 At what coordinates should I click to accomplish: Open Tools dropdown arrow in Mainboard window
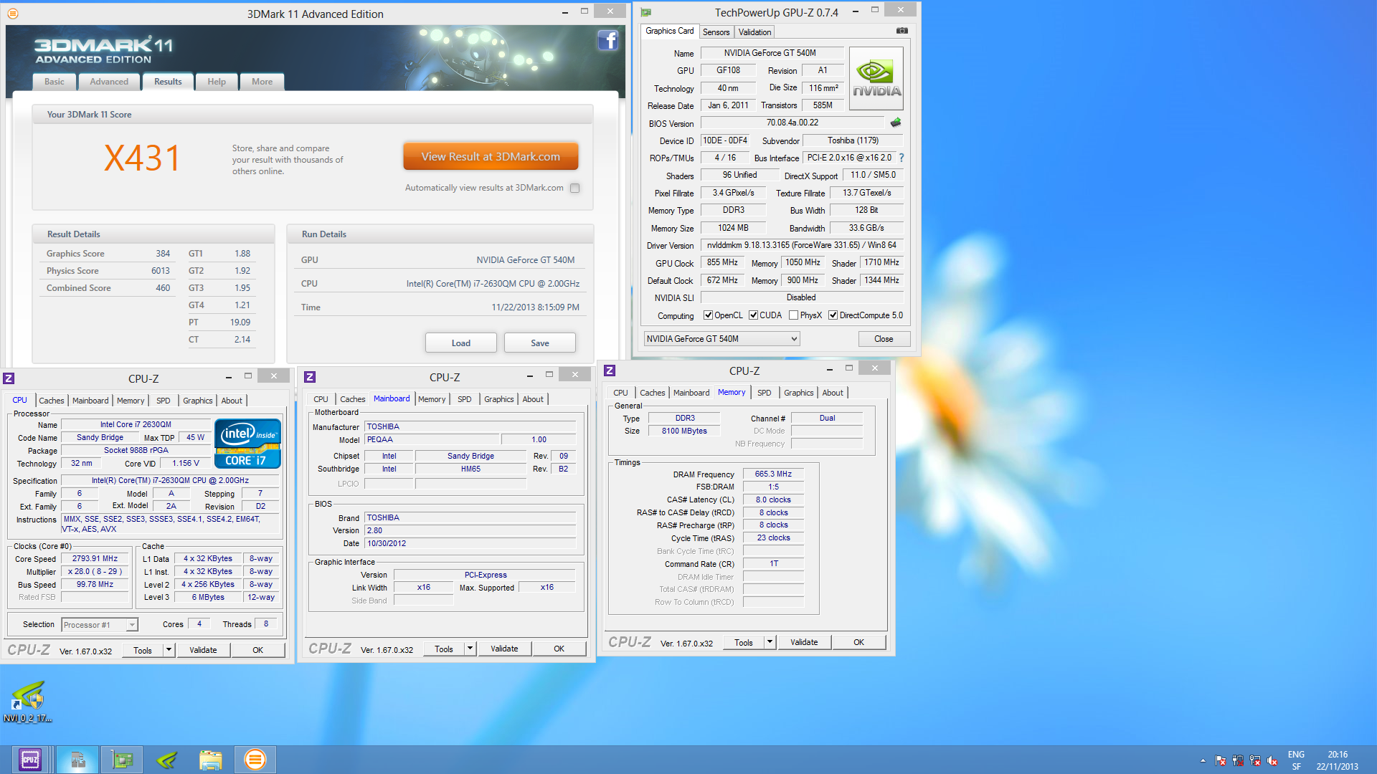click(470, 649)
